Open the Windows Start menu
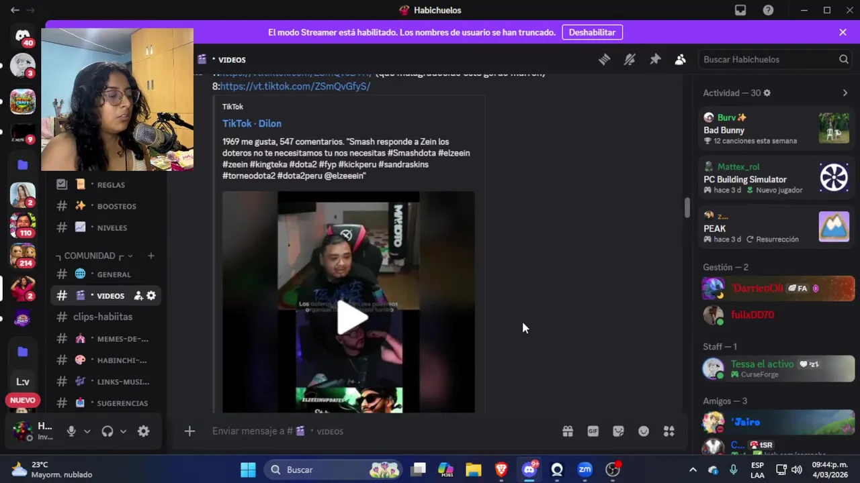This screenshot has width=860, height=483. [x=248, y=470]
